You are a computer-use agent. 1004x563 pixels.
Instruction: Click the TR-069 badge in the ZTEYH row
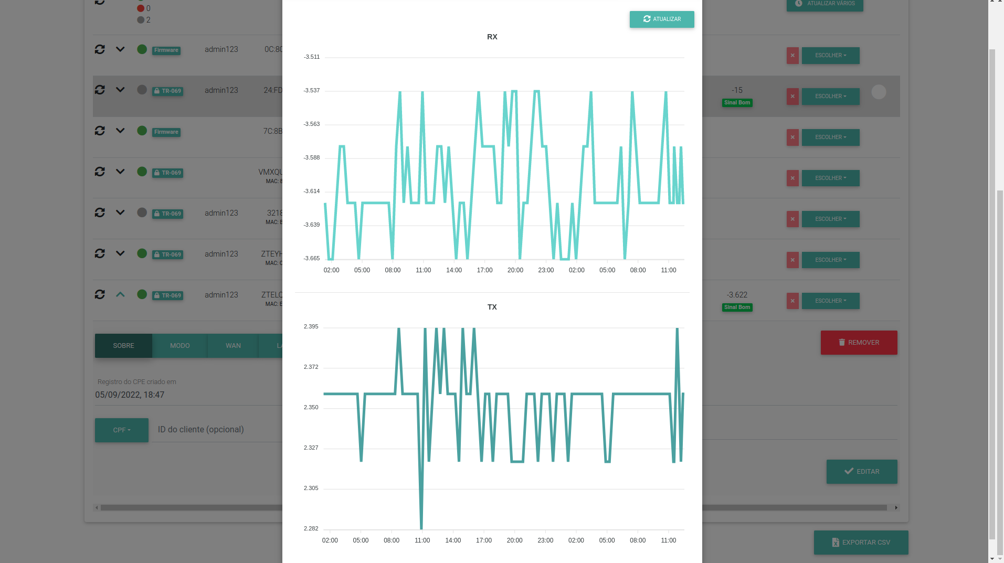(x=167, y=254)
